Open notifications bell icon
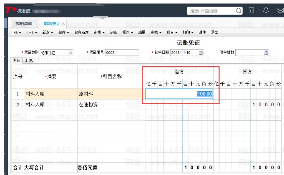The height and width of the screenshot is (175, 284). tap(266, 10)
